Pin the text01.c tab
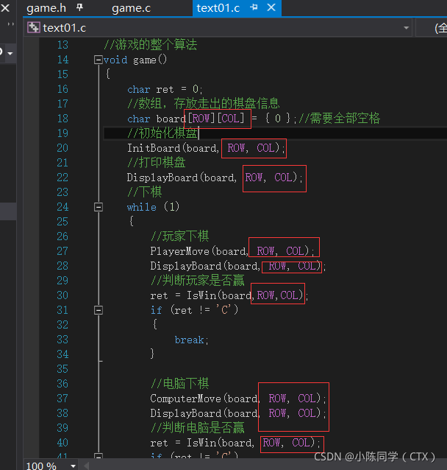Viewport: 447px width, 470px height. tap(254, 7)
